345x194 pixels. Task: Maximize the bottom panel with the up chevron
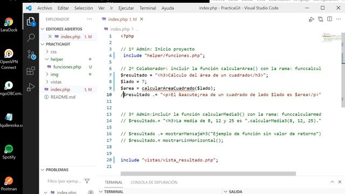tap(332, 182)
